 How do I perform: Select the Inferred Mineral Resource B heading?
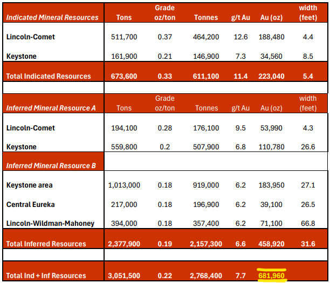tap(51, 165)
